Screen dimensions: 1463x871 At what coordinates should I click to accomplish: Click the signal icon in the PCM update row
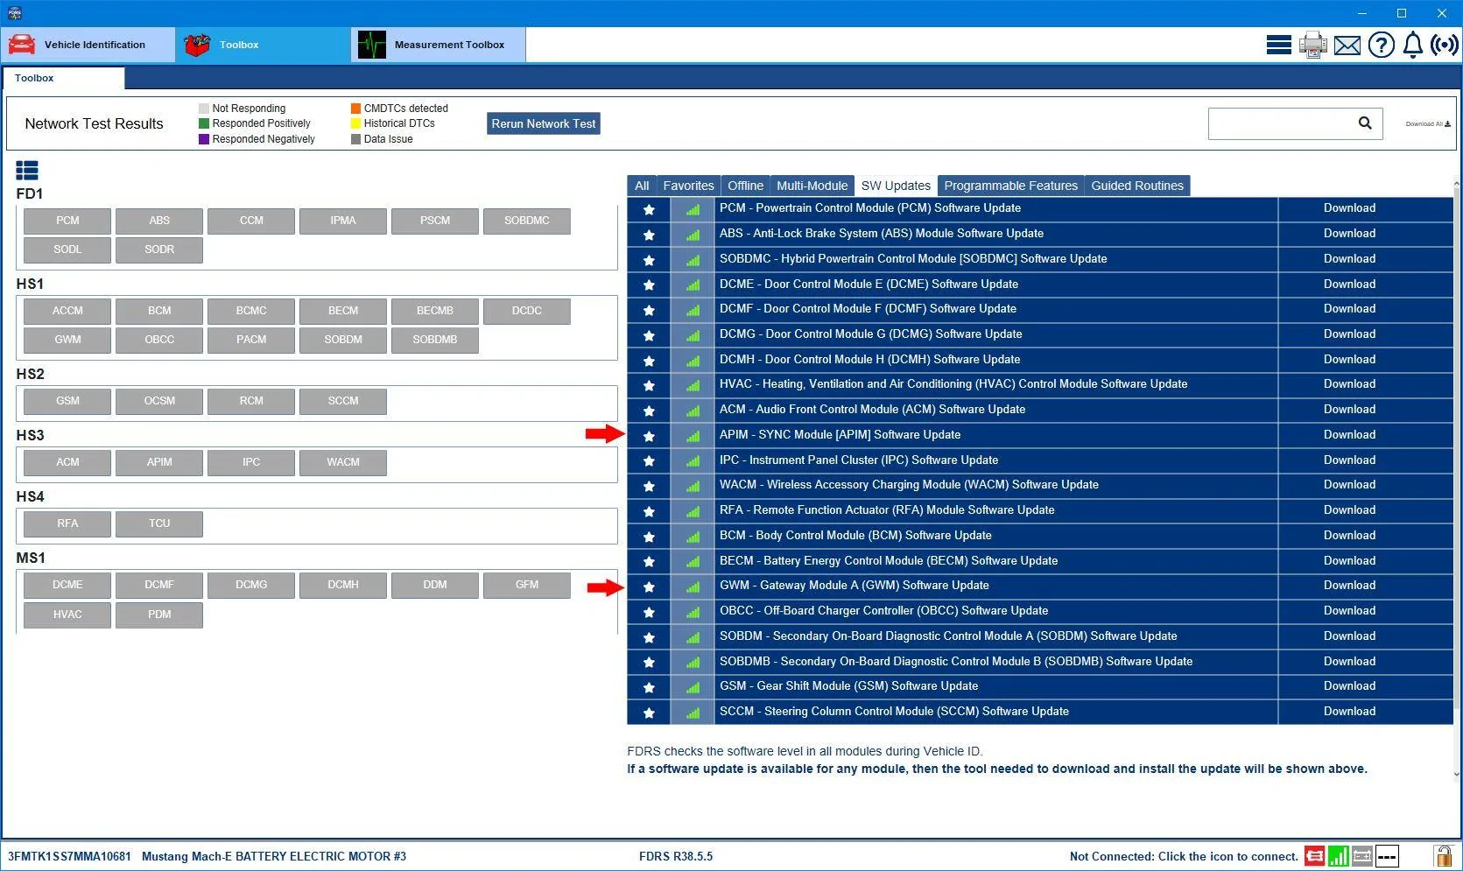[x=693, y=209]
